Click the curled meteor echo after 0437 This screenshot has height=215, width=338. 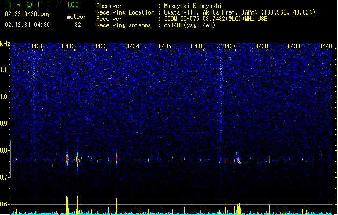pyautogui.click(x=238, y=161)
